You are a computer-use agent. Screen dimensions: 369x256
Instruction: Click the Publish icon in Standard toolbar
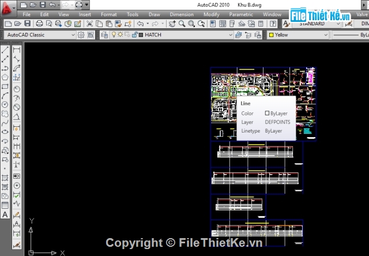[x=58, y=24]
